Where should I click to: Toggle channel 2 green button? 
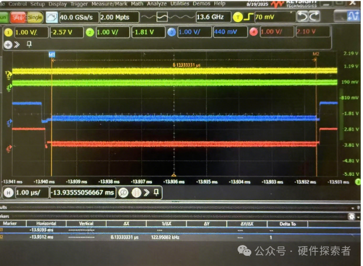point(90,32)
